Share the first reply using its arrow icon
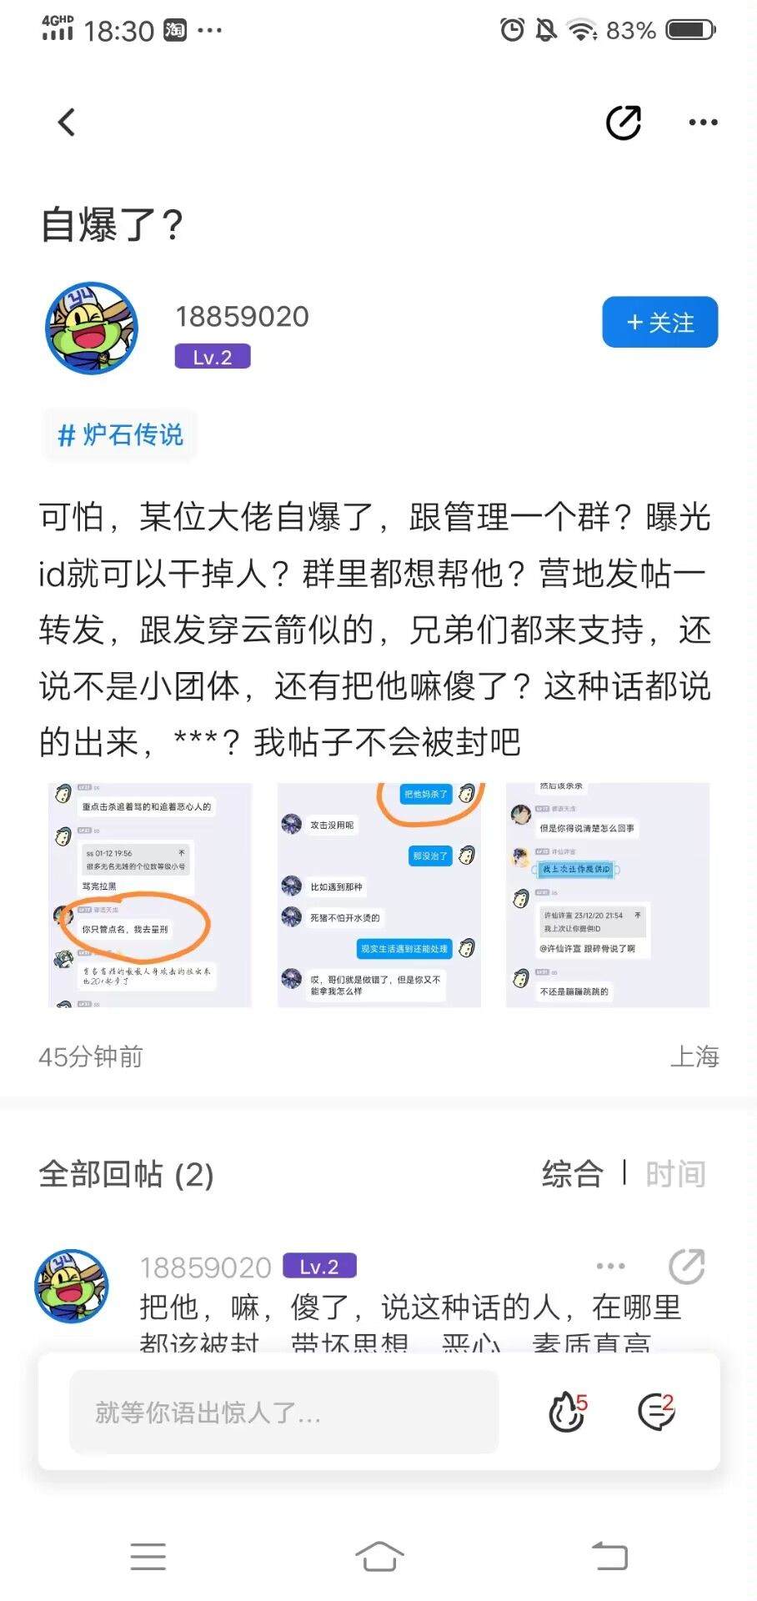Screen dimensions: 757x1601 point(687,1267)
